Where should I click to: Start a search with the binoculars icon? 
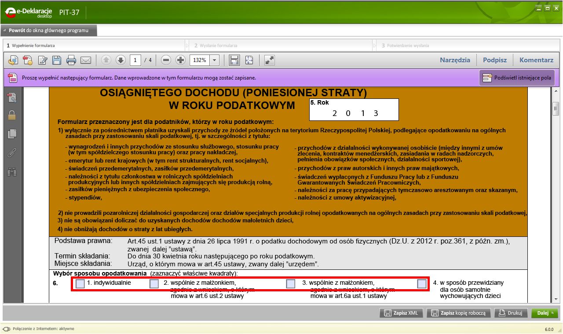tap(12, 171)
